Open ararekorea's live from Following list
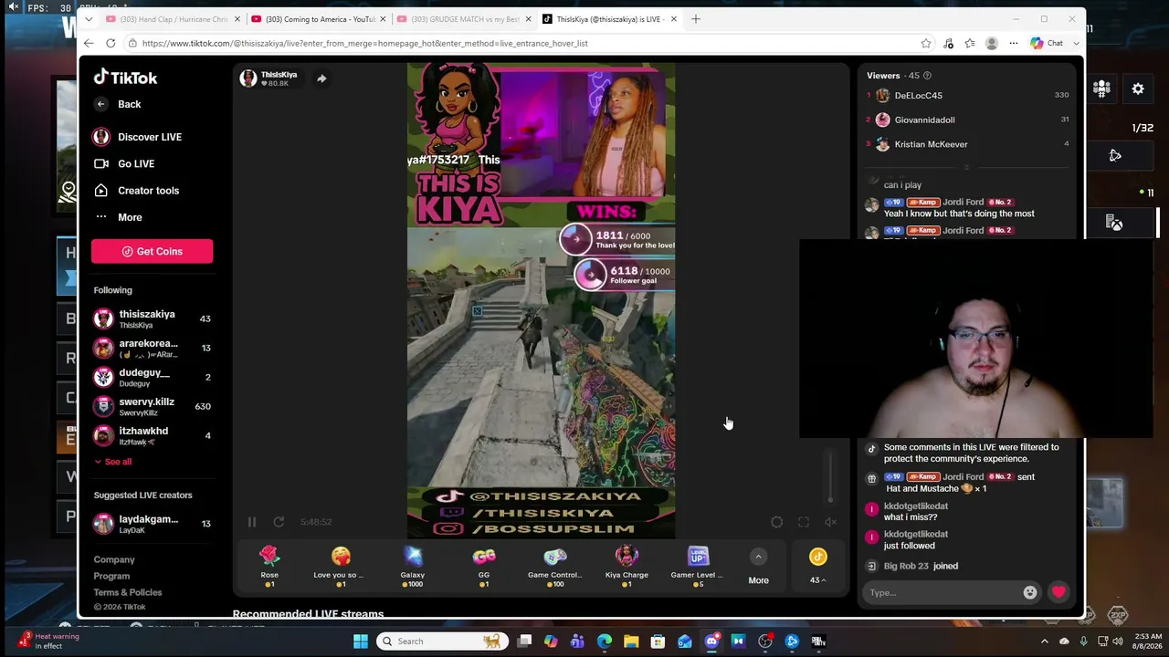Screen dimensions: 1169x657 [152, 348]
